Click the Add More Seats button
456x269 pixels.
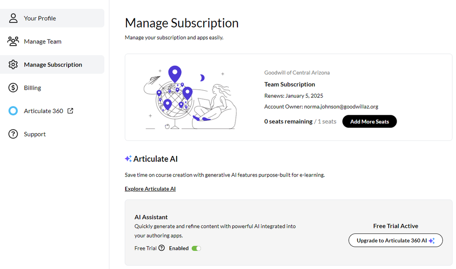click(x=369, y=122)
